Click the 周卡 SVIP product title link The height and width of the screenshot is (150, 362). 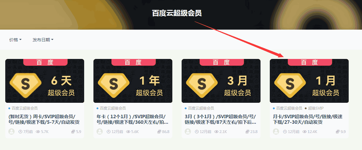pyautogui.click(x=44, y=119)
